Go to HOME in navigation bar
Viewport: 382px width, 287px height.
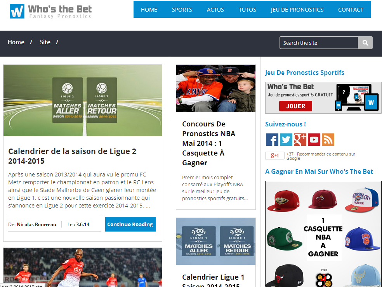pyautogui.click(x=149, y=10)
